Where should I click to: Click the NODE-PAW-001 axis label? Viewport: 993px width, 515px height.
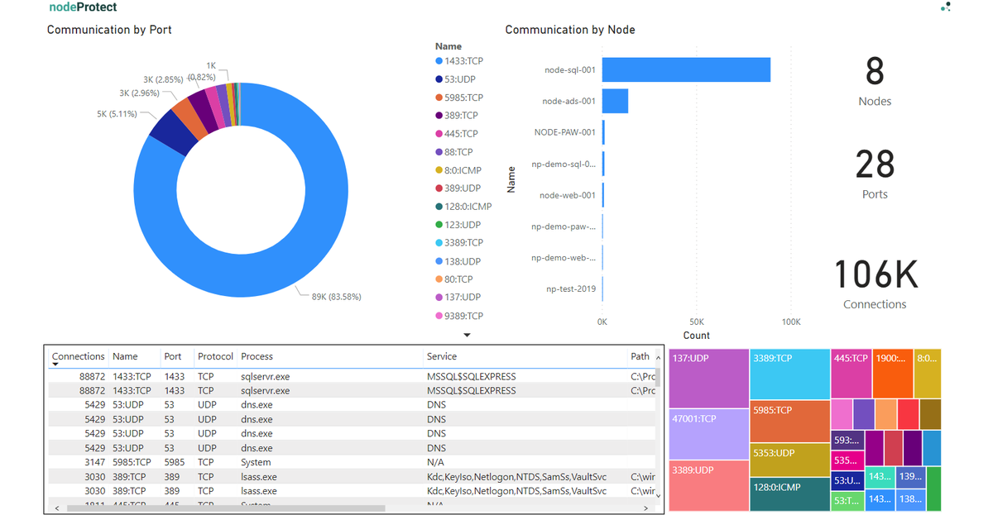pyautogui.click(x=565, y=132)
